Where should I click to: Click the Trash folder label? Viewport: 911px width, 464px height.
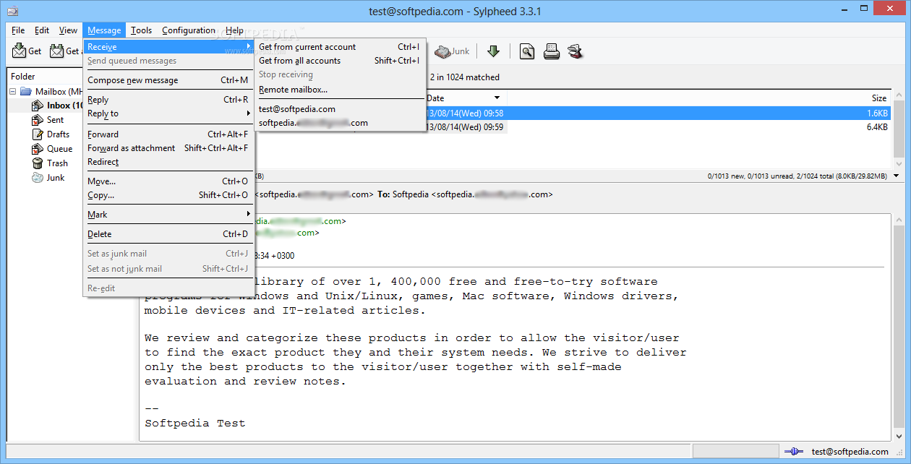(57, 163)
